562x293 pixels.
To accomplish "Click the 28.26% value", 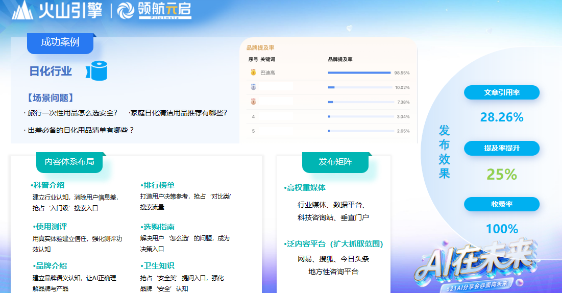I will (502, 117).
